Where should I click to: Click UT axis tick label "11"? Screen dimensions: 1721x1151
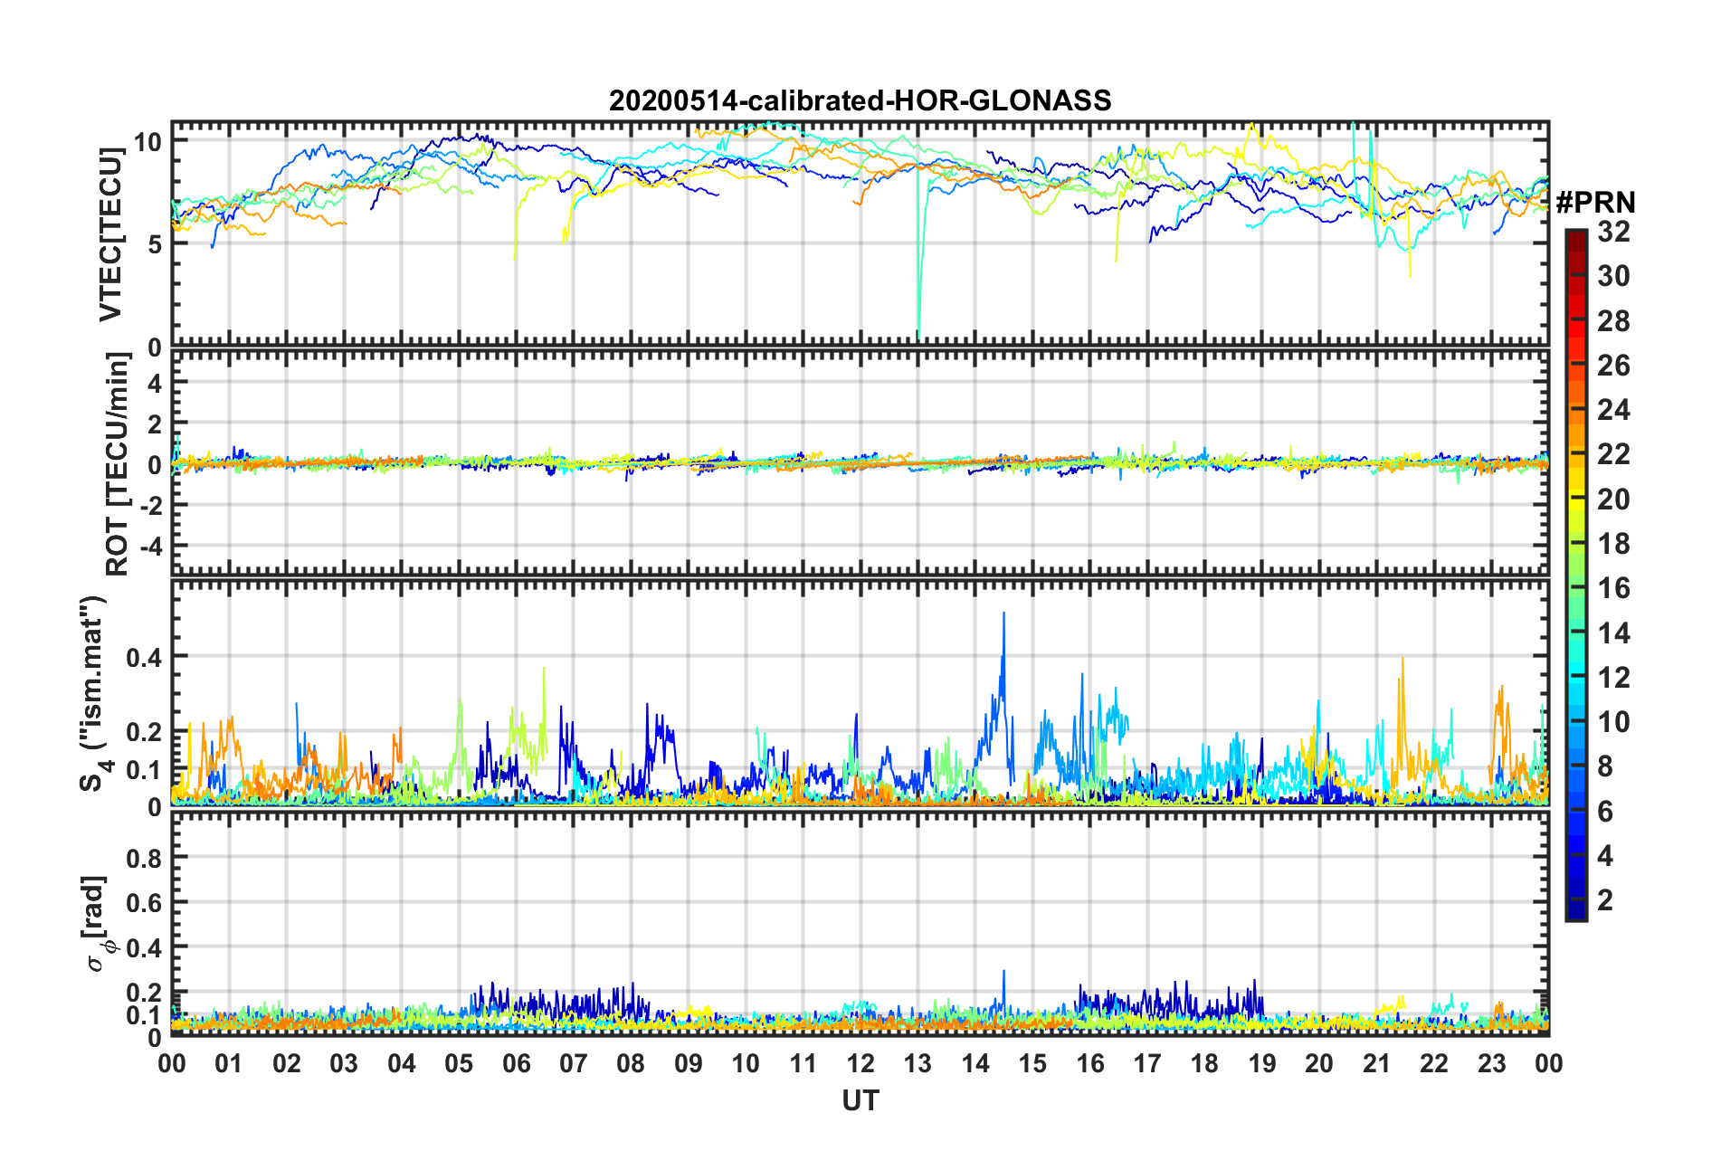[x=803, y=1063]
